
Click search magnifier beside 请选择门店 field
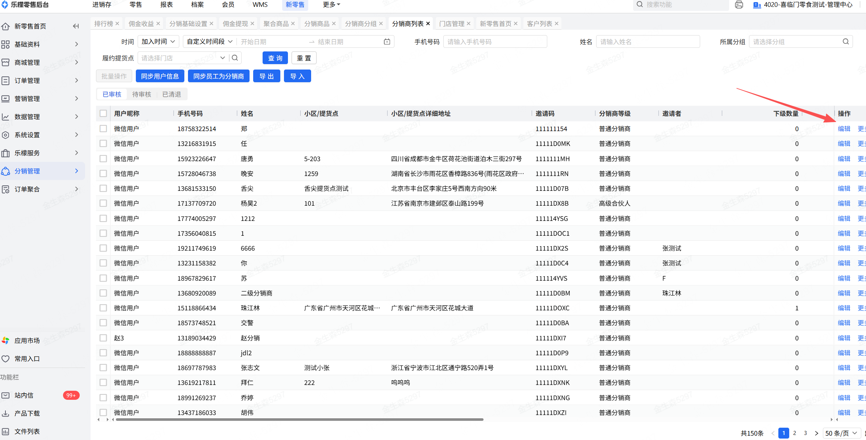(x=235, y=58)
